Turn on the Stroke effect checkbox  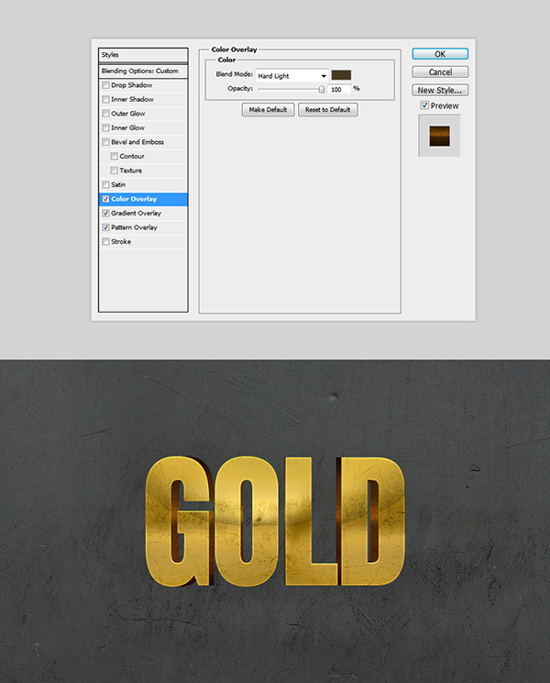(x=106, y=242)
